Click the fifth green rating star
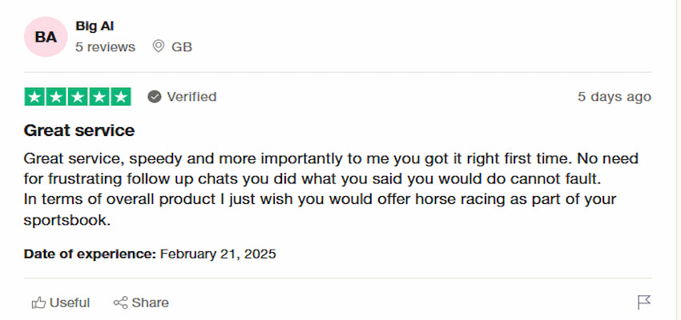681x320 pixels. pos(119,97)
